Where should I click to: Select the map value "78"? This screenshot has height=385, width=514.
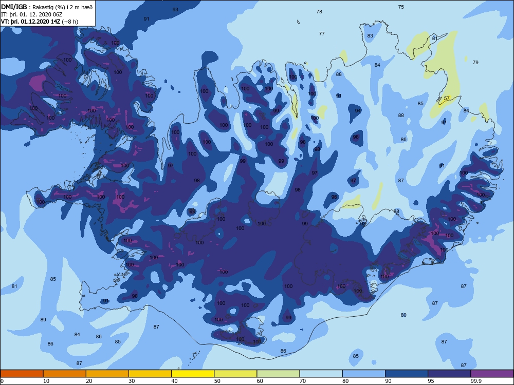pyautogui.click(x=319, y=11)
